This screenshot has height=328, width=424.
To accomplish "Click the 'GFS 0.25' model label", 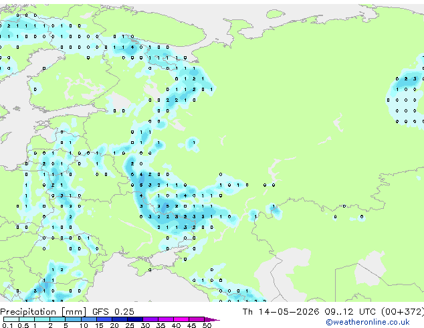I will pos(113,312).
